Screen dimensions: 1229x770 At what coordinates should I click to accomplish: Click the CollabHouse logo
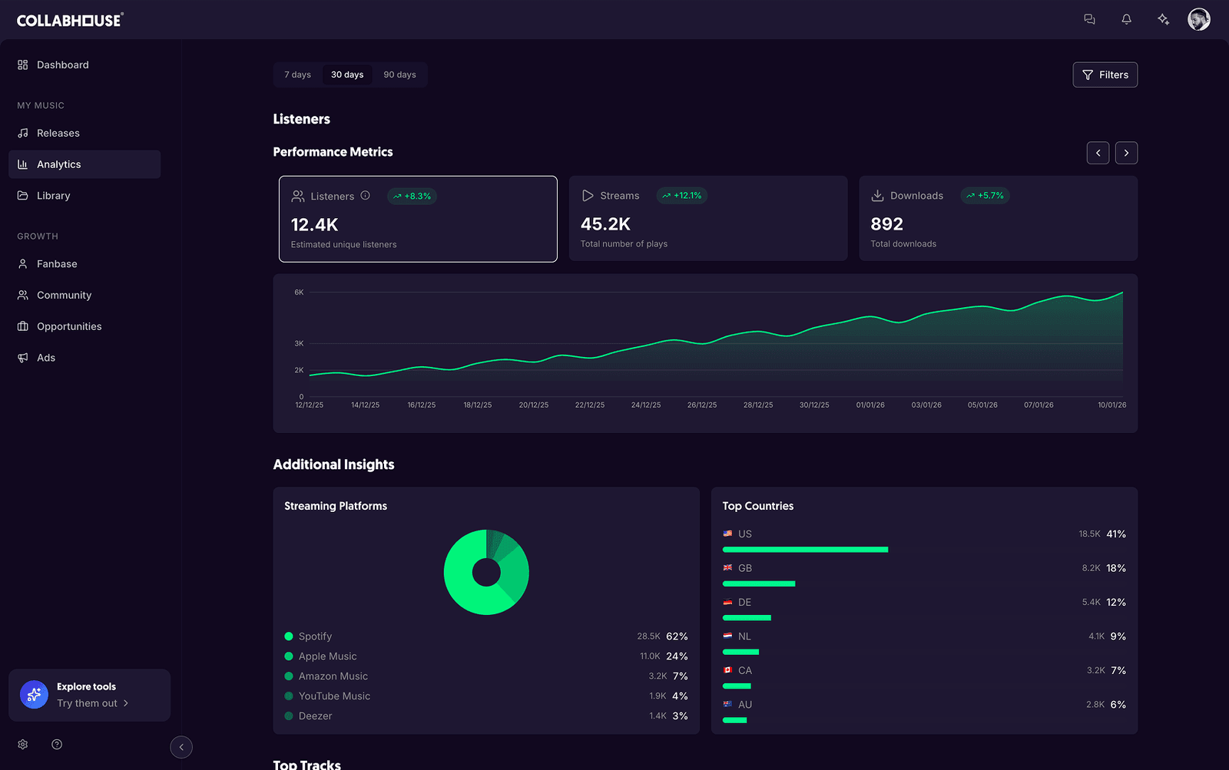click(x=70, y=20)
